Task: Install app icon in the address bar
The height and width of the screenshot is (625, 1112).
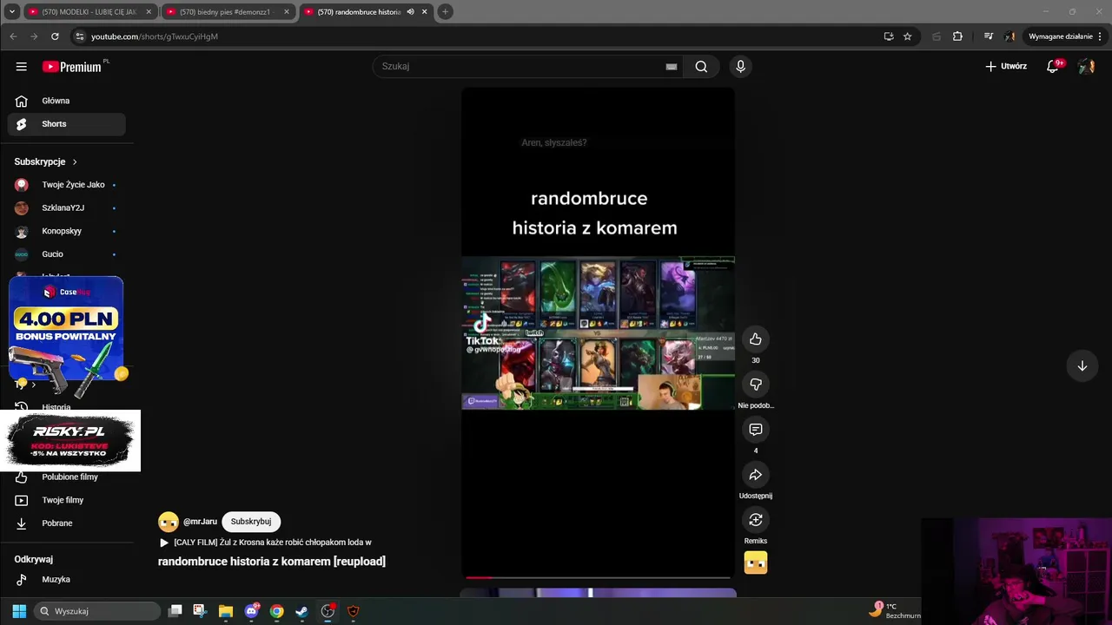Action: click(889, 36)
